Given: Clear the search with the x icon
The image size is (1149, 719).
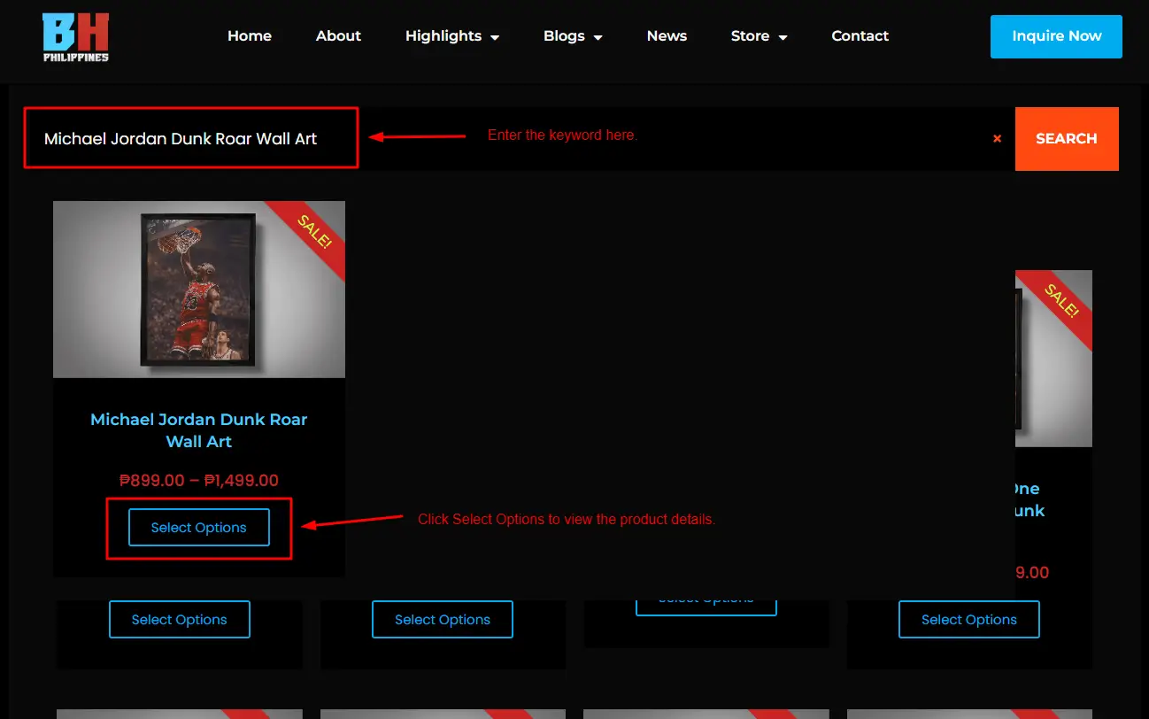Looking at the screenshot, I should (x=997, y=139).
